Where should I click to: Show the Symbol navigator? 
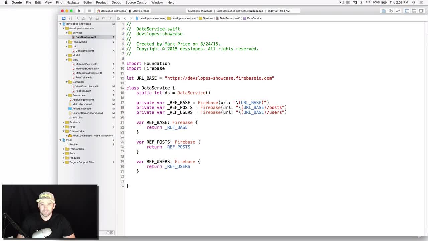point(70,18)
